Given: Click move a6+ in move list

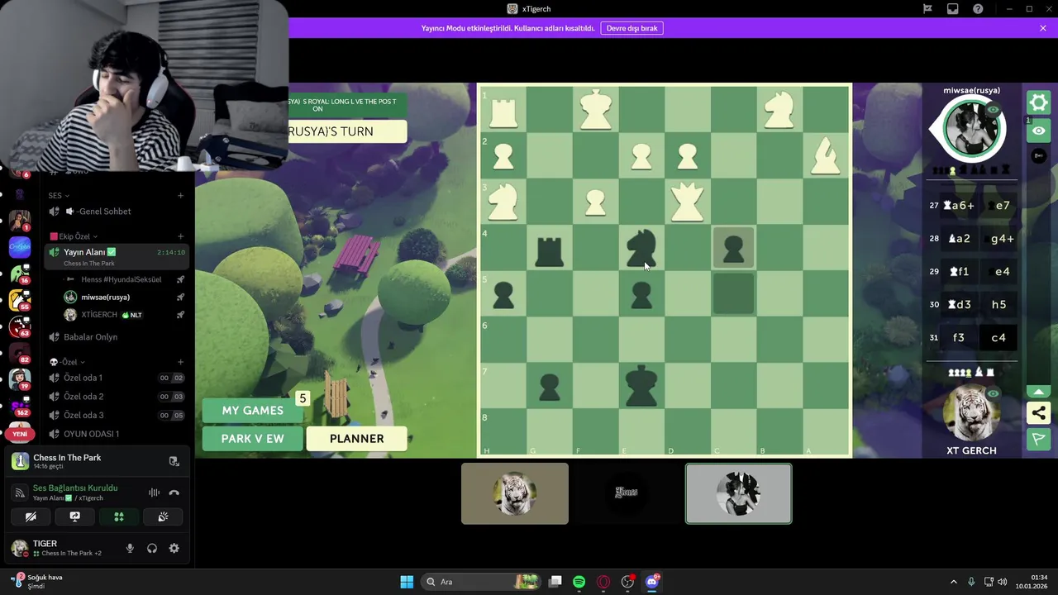Looking at the screenshot, I should [x=958, y=205].
